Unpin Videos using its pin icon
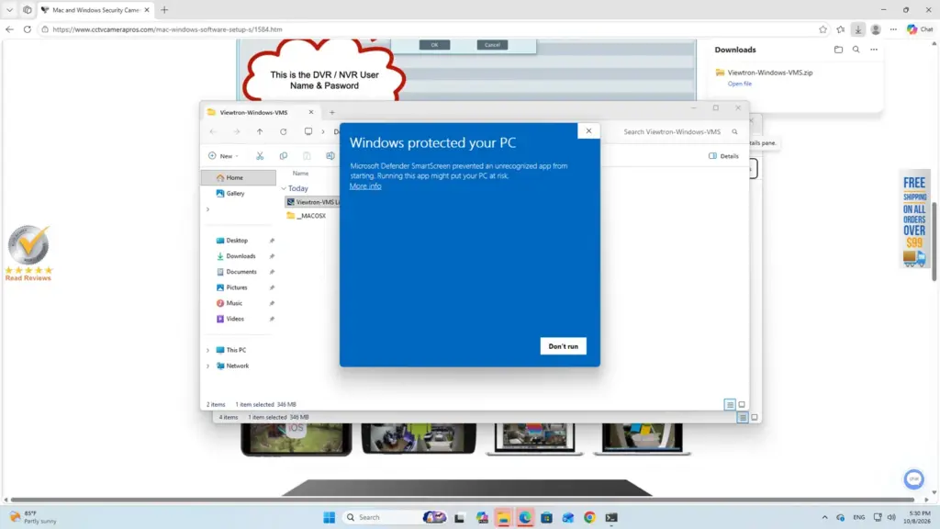940x529 pixels. tap(272, 319)
